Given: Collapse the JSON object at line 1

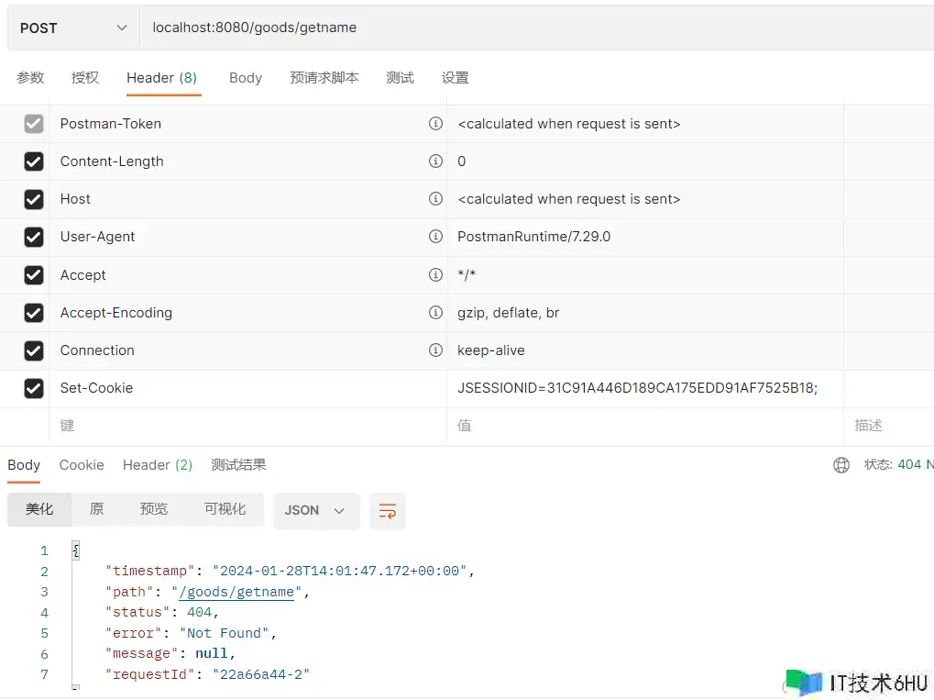Looking at the screenshot, I should coord(76,550).
